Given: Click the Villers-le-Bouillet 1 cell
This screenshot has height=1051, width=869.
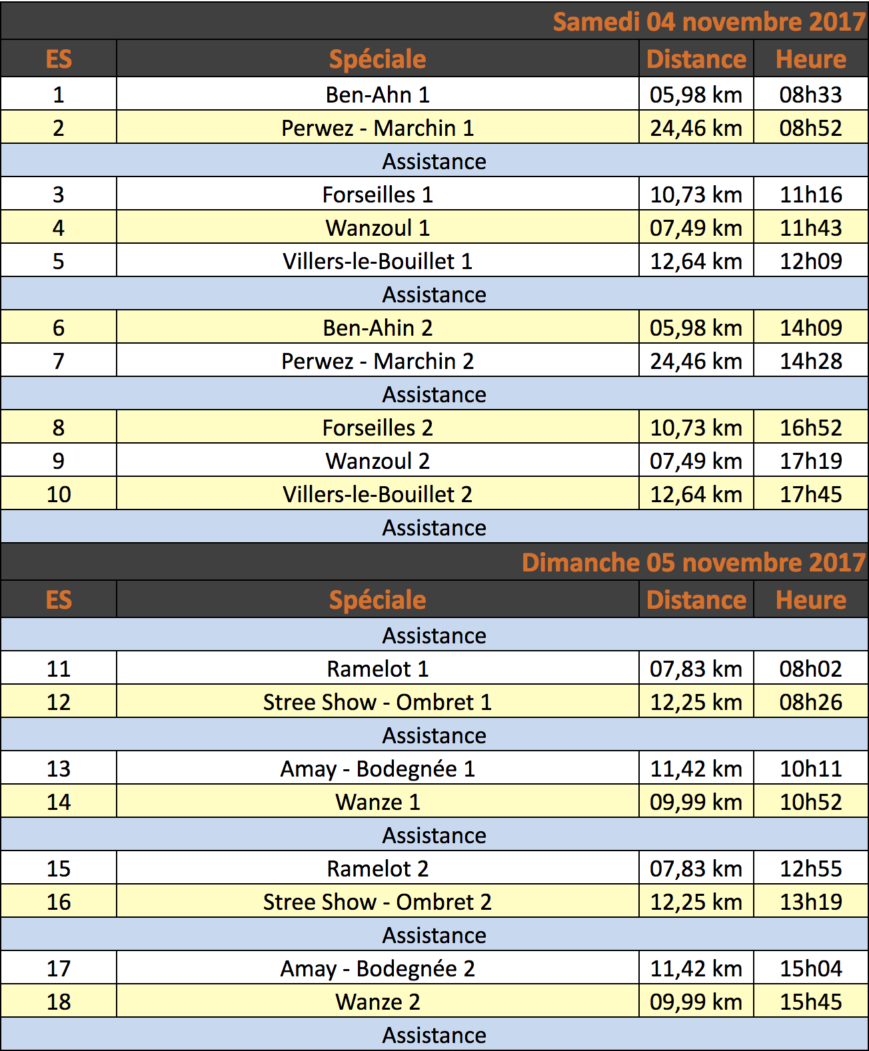Looking at the screenshot, I should click(377, 260).
